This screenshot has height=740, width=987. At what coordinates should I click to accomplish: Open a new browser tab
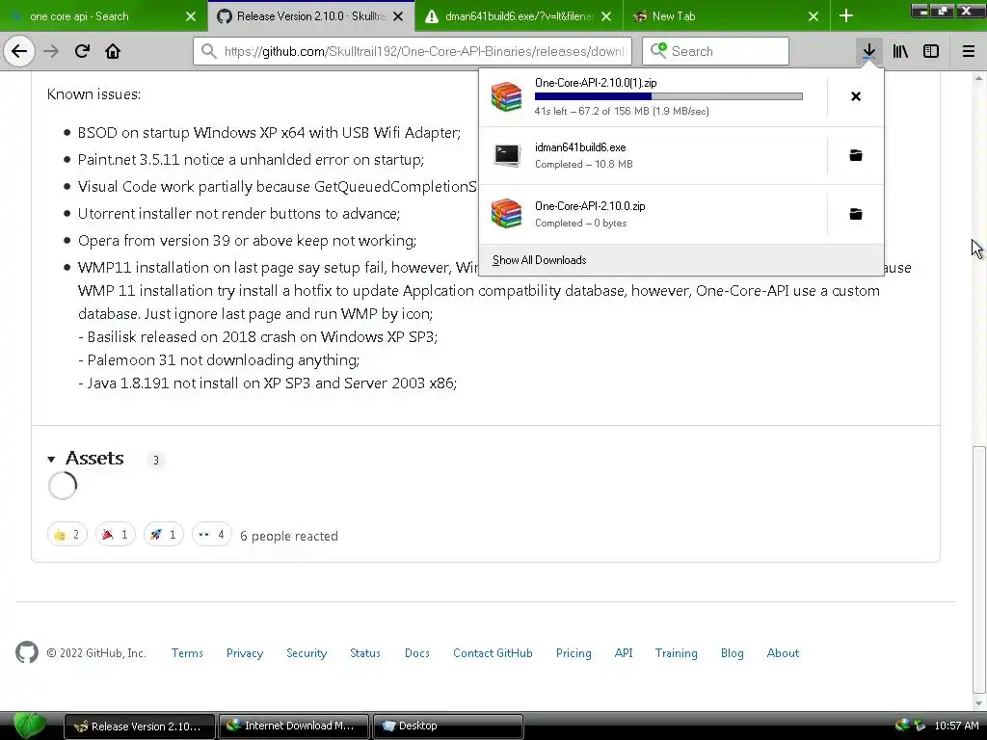click(846, 16)
